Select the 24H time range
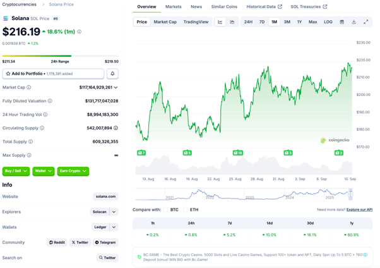The width and height of the screenshot is (380, 268). (x=248, y=22)
